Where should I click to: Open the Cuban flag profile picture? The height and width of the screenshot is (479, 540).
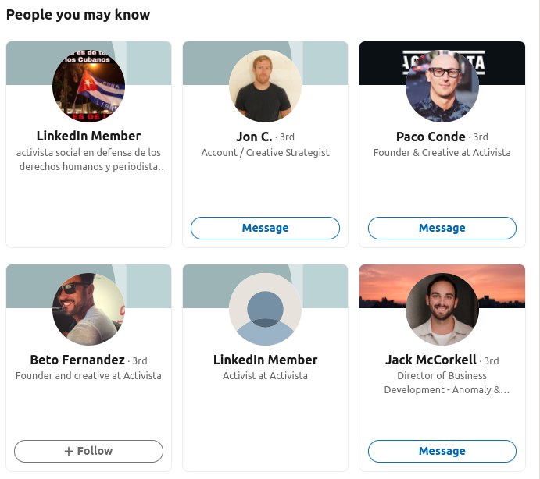pyautogui.click(x=88, y=87)
